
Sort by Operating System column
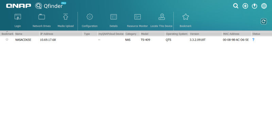pos(177,34)
